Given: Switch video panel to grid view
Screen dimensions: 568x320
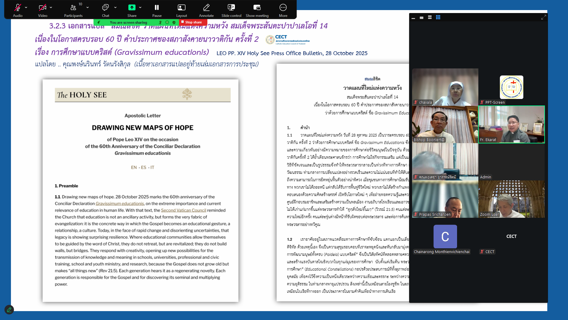Looking at the screenshot, I should click(438, 17).
